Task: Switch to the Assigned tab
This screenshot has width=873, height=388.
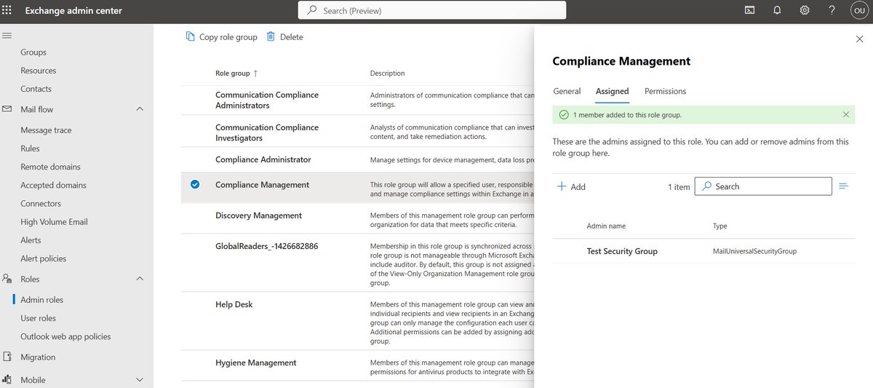Action: coord(612,91)
